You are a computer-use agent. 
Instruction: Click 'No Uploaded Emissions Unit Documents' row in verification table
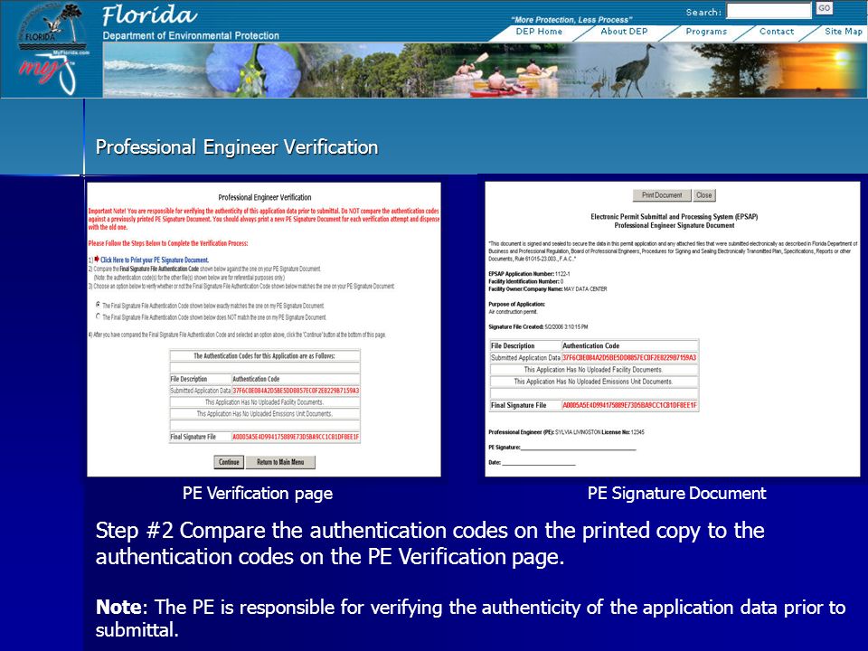(x=265, y=414)
